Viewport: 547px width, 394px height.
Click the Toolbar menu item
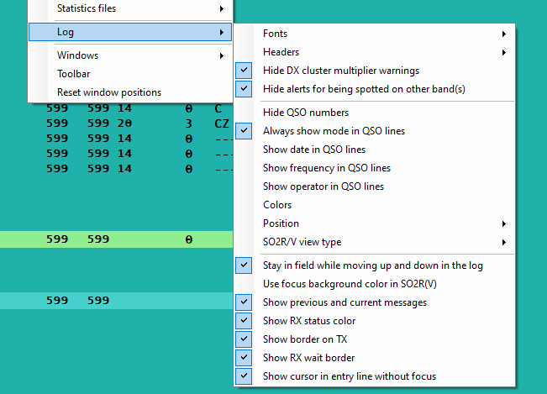[x=129, y=74]
